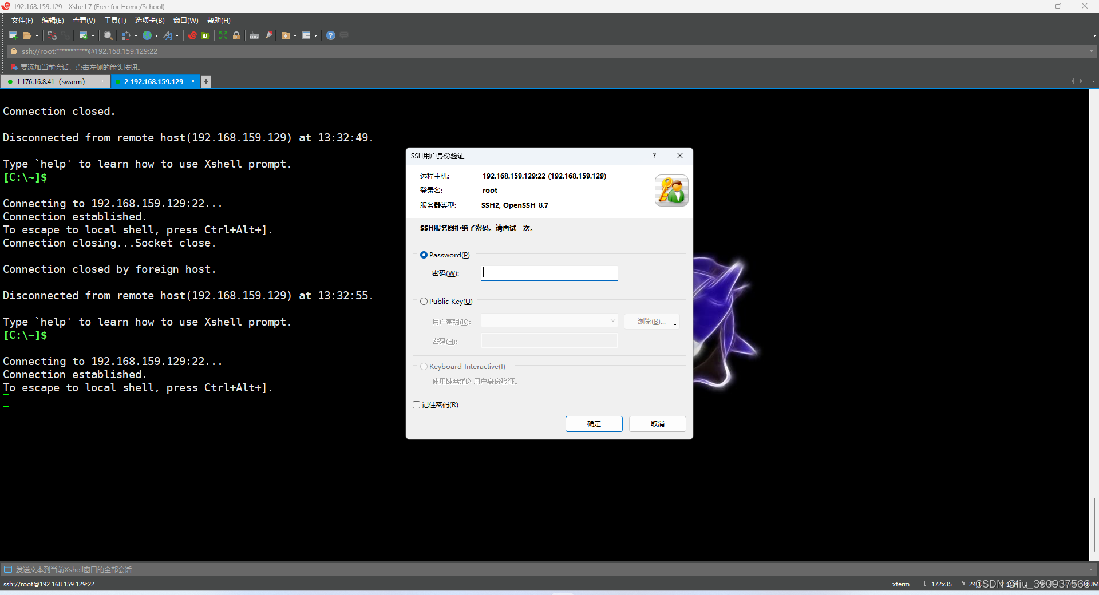
Task: Open the user key dropdown list
Action: point(612,321)
